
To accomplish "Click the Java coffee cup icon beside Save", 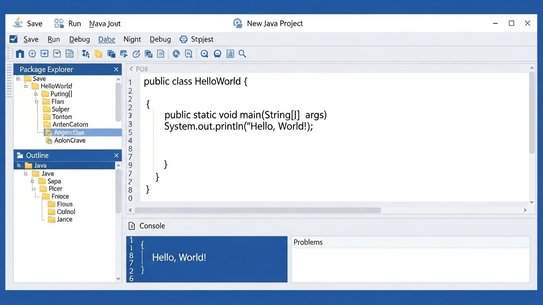I will (18, 23).
